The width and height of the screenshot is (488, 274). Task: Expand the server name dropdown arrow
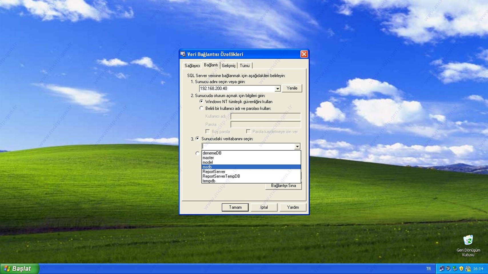click(x=277, y=89)
